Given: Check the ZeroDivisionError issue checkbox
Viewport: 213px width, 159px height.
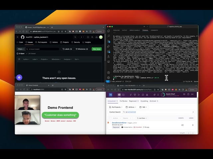Looking at the screenshot, I should (x=110, y=123).
